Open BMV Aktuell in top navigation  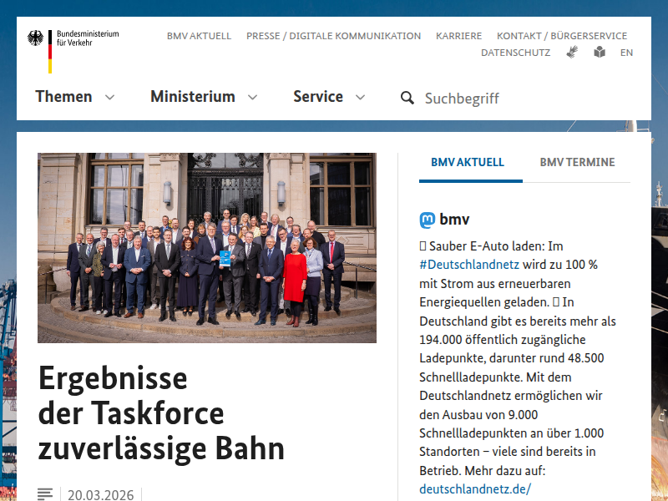(199, 36)
